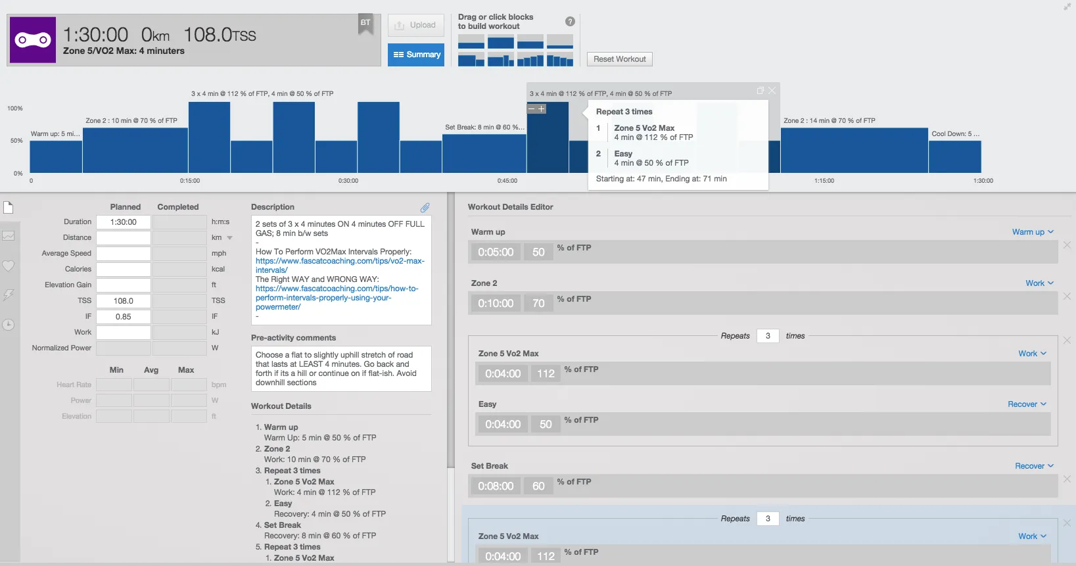Open distance unit km dropdown arrow

point(229,238)
